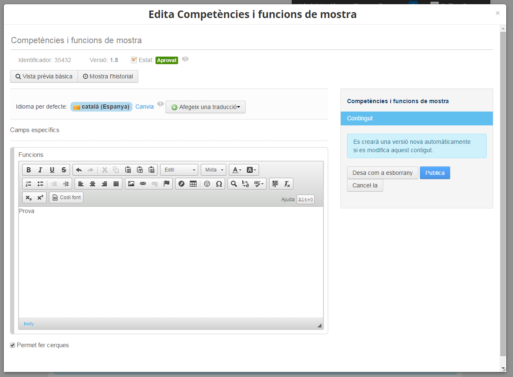This screenshot has height=377, width=513.
Task: Insert a smiley emoticon
Action: pos(207,184)
